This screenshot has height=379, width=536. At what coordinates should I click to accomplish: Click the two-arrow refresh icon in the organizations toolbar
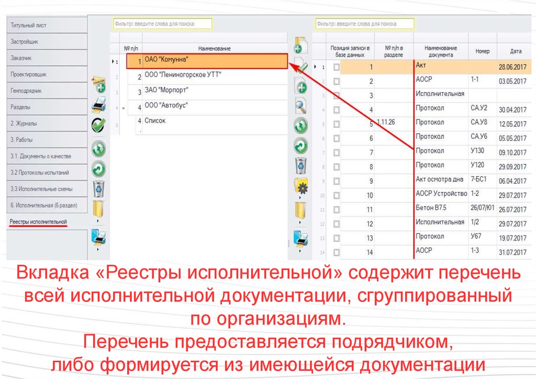pos(98,149)
